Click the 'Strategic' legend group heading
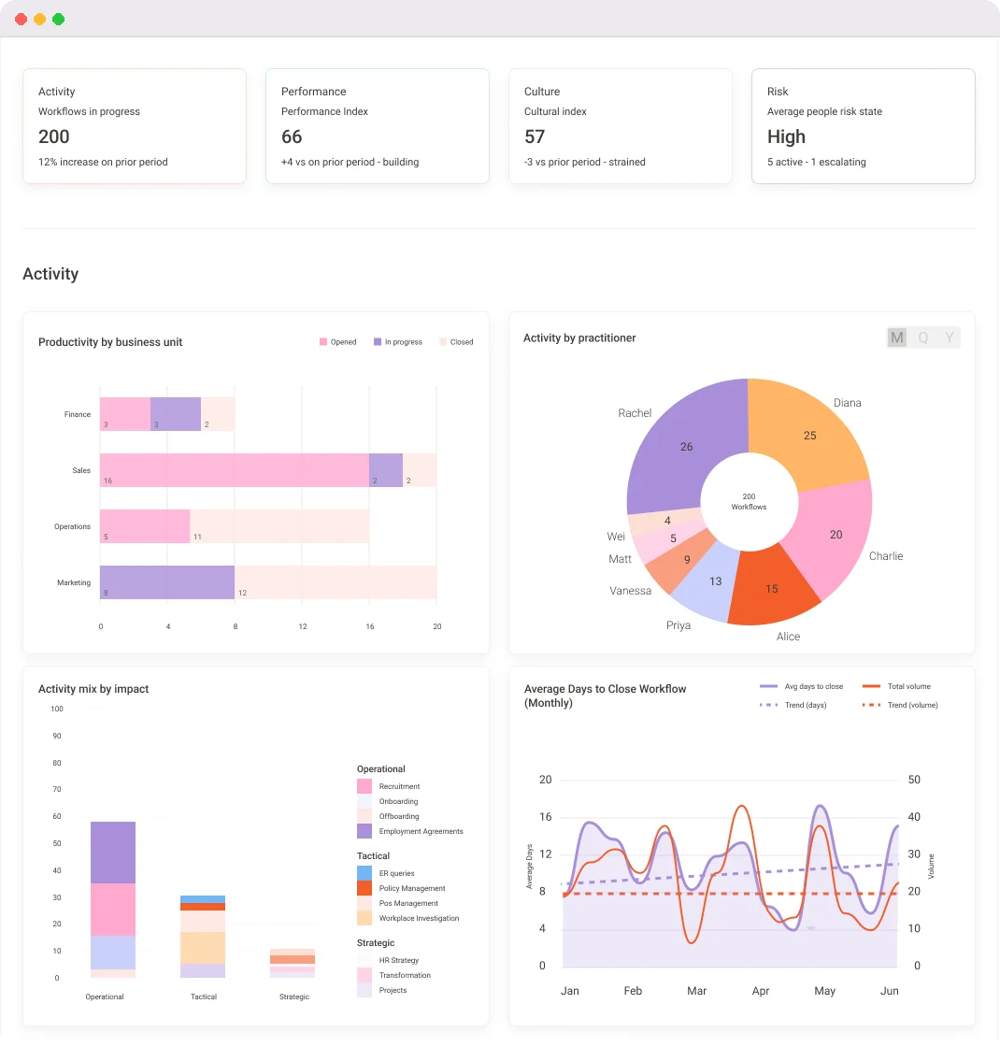1000x1047 pixels. (x=376, y=943)
